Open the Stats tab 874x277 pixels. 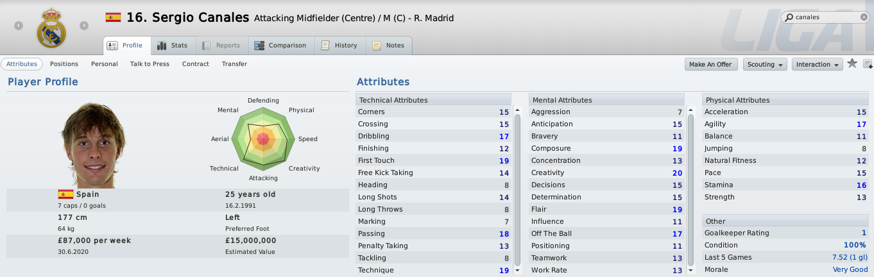173,46
